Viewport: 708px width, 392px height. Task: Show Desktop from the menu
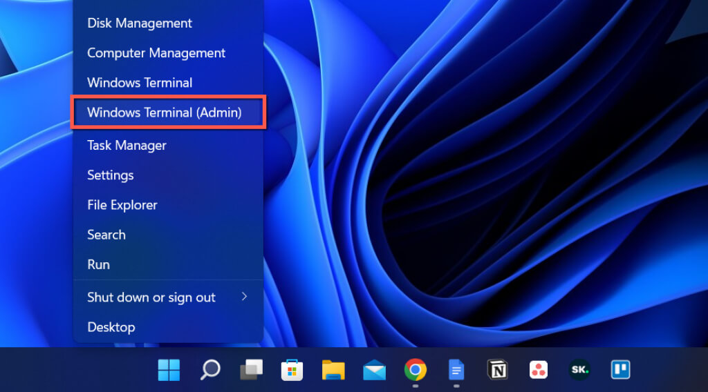pyautogui.click(x=168, y=326)
